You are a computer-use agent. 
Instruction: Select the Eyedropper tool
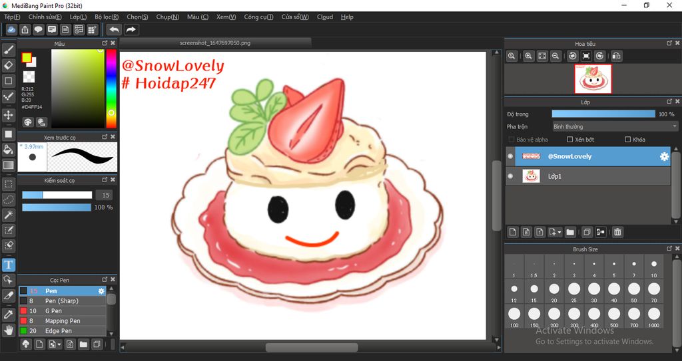[8, 314]
